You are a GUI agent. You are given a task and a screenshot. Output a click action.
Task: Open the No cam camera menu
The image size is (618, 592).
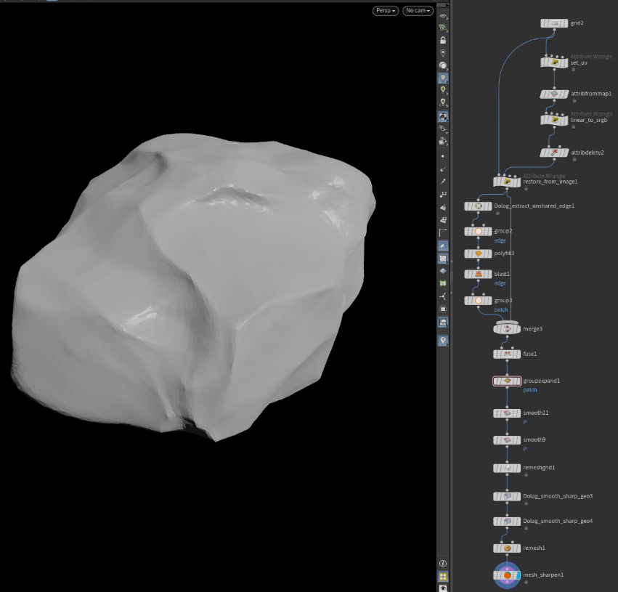click(x=418, y=11)
